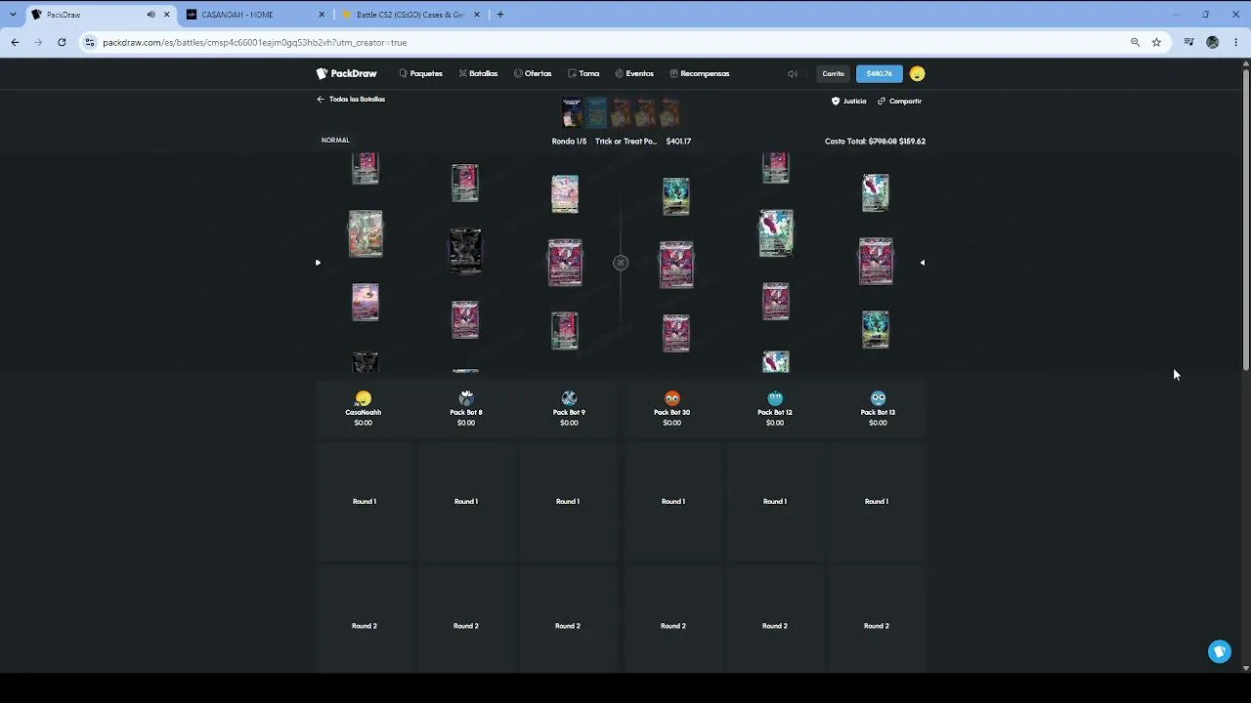Click the Trick or Treat pack name
Image resolution: width=1251 pixels, height=703 pixels.
(625, 142)
